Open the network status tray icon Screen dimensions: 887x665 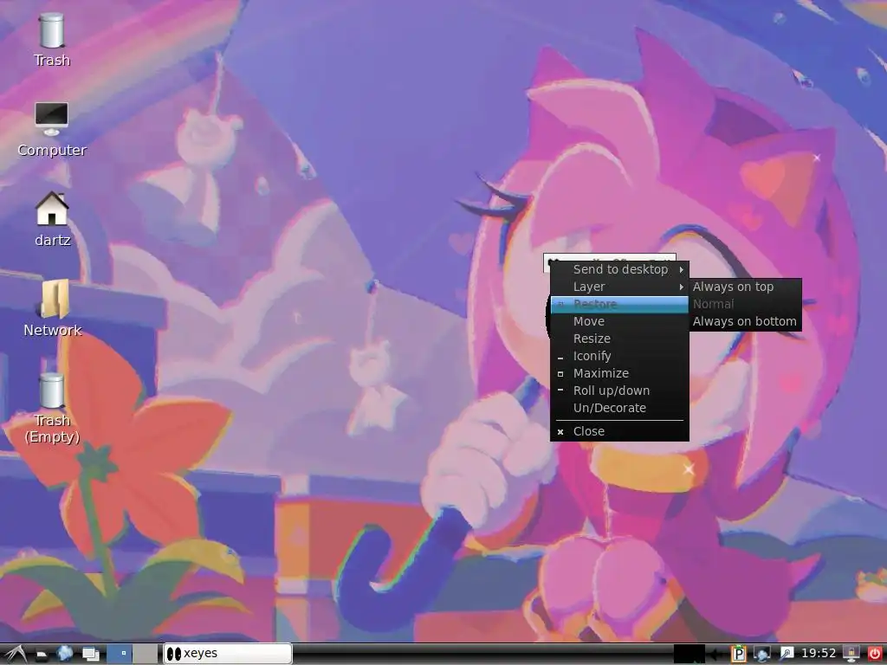tap(762, 654)
